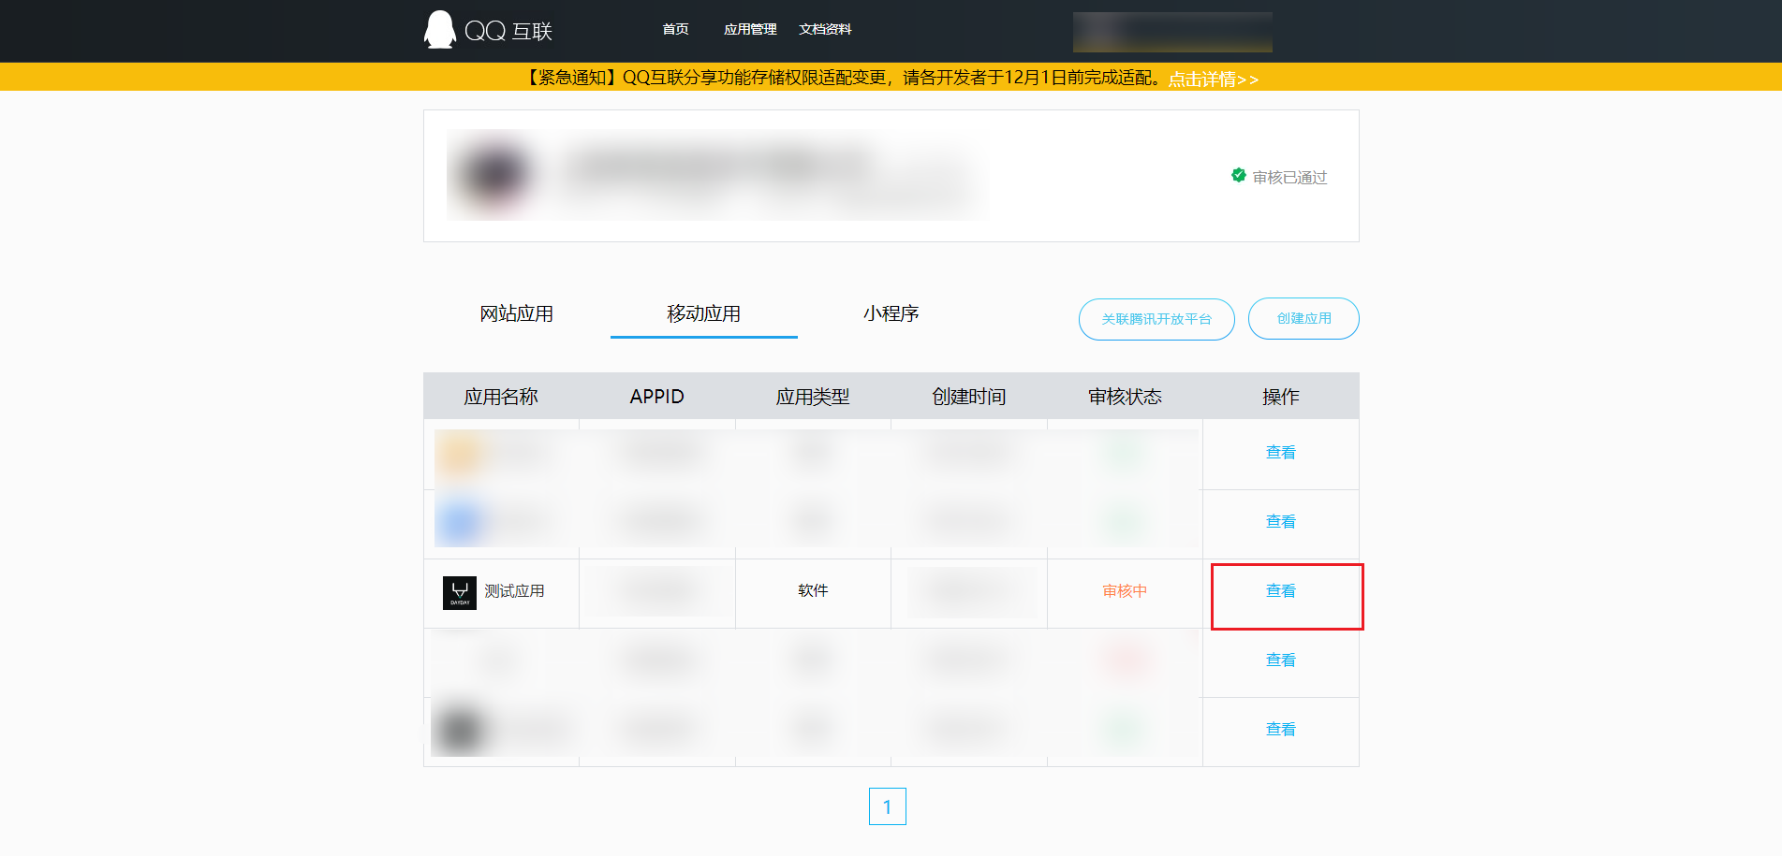Click the 应用类型 column header
The height and width of the screenshot is (856, 1782).
813,397
